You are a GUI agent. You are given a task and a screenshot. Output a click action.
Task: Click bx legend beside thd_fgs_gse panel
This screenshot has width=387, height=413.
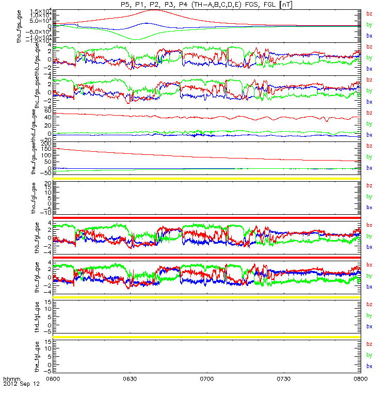pyautogui.click(x=369, y=135)
